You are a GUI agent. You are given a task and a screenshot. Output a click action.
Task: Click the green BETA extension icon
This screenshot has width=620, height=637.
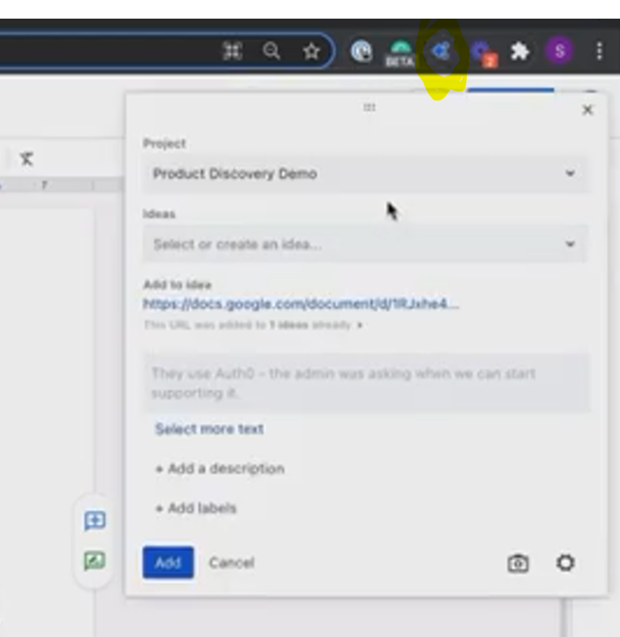point(400,53)
